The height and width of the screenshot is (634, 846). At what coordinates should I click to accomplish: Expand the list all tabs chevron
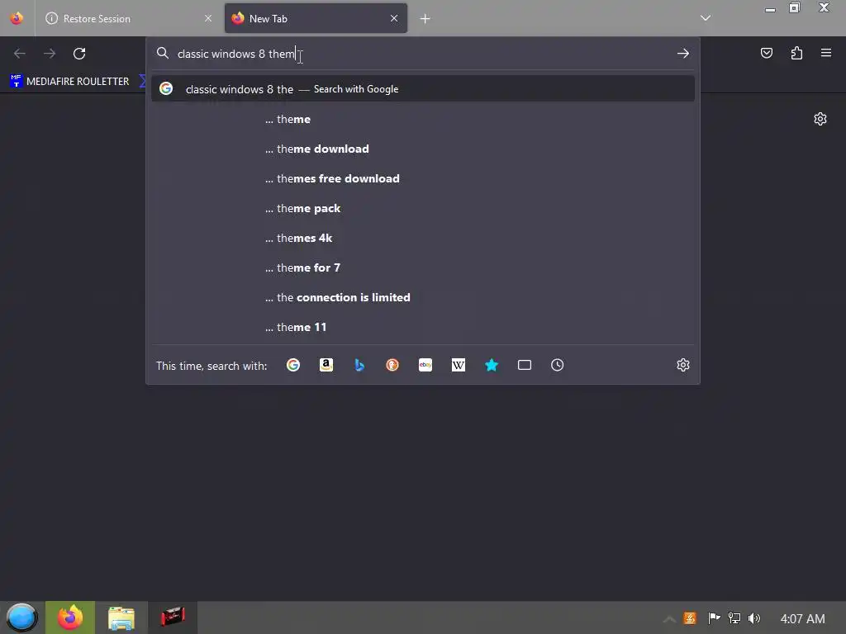coord(706,18)
